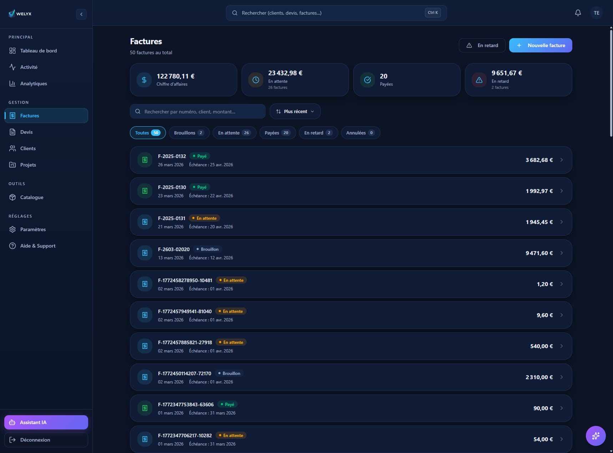The width and height of the screenshot is (613, 453).
Task: Expand the 1,20 € invoice chevron
Action: tap(562, 284)
